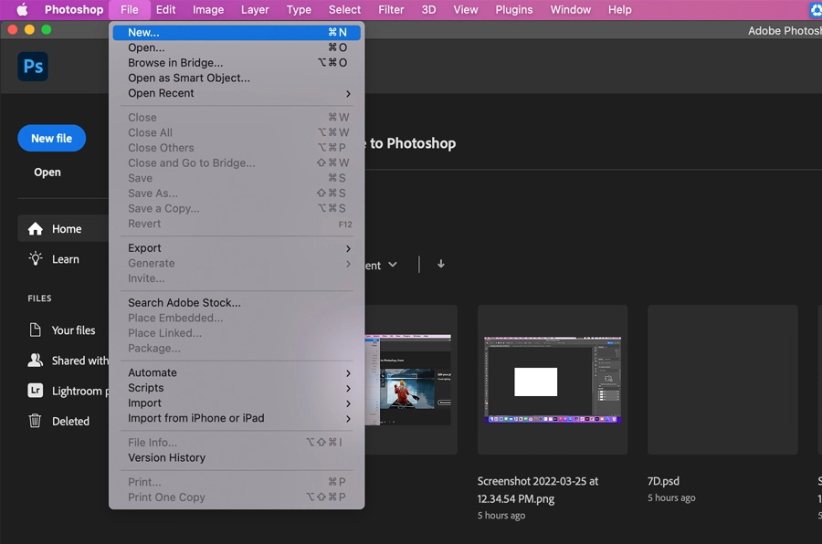Click the Open button in sidebar

[47, 172]
